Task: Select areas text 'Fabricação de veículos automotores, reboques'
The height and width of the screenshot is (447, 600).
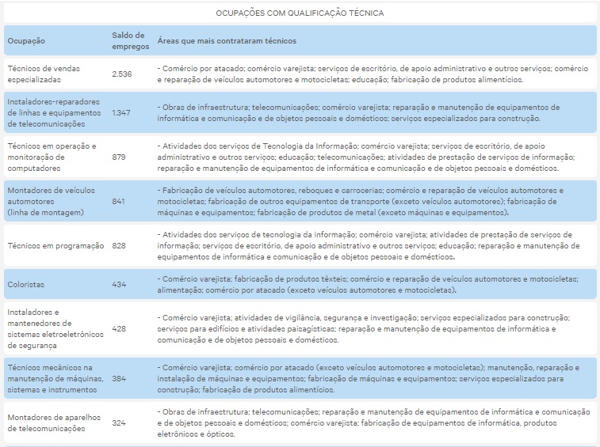Action: pos(360,201)
